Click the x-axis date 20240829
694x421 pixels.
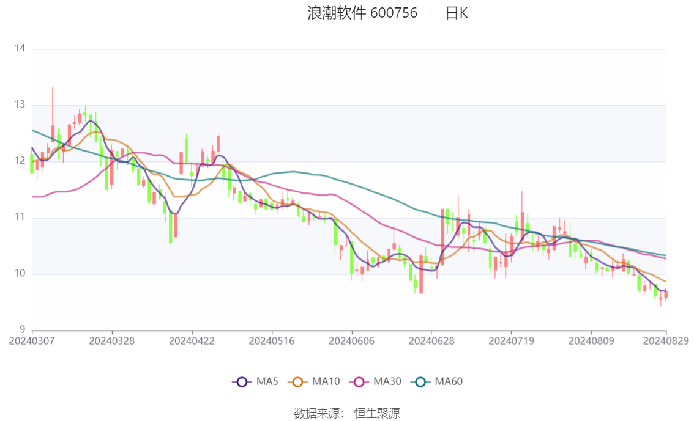[666, 341]
